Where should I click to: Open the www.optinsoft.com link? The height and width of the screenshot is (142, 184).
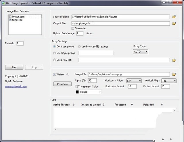tap(16, 86)
